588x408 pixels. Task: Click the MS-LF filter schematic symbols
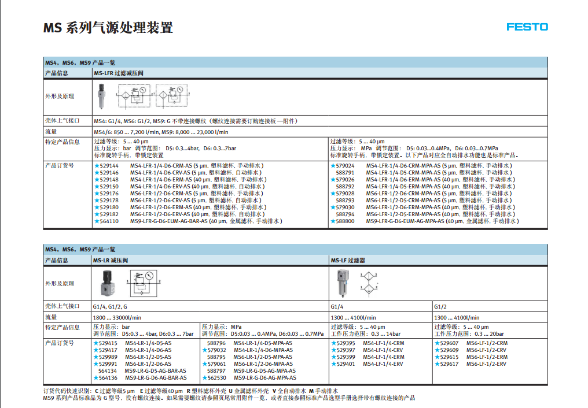click(369, 284)
